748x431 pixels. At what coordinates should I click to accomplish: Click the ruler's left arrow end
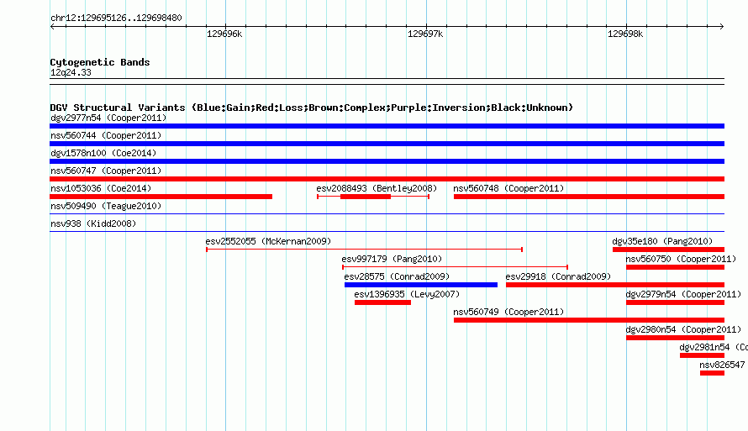[52, 26]
